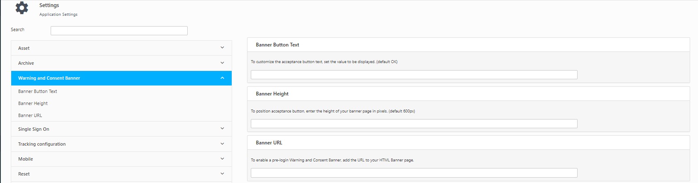Click the Warning and Consent Banner header

point(121,78)
